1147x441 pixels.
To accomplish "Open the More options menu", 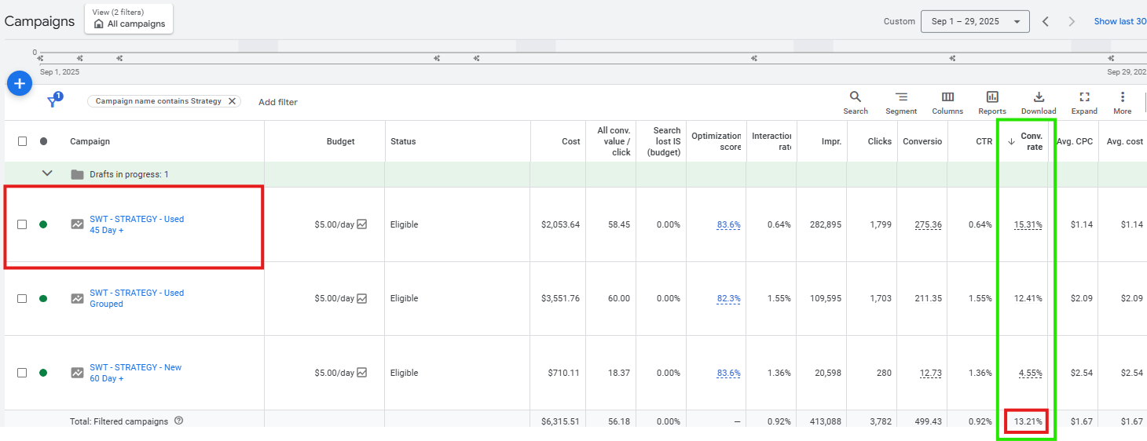I will [1123, 97].
